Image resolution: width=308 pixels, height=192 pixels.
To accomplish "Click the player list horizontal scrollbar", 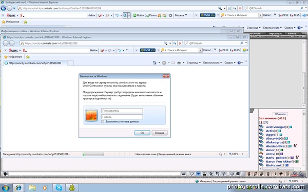I will [280, 168].
